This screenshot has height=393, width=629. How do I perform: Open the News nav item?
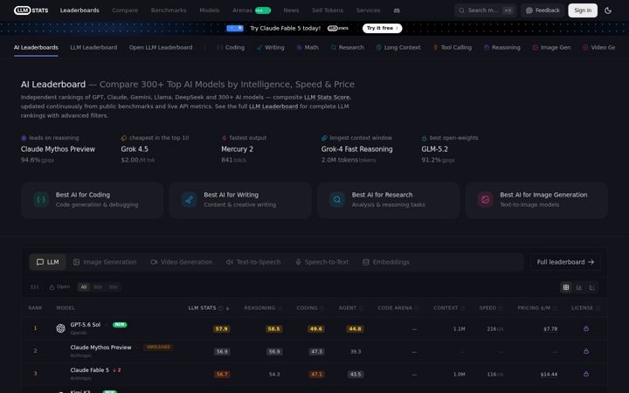coord(291,10)
